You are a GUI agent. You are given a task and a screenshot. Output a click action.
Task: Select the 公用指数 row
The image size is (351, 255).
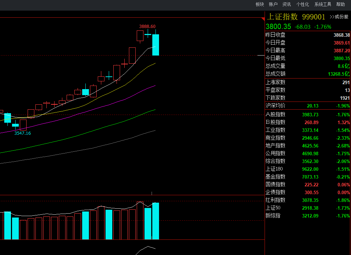(307, 154)
